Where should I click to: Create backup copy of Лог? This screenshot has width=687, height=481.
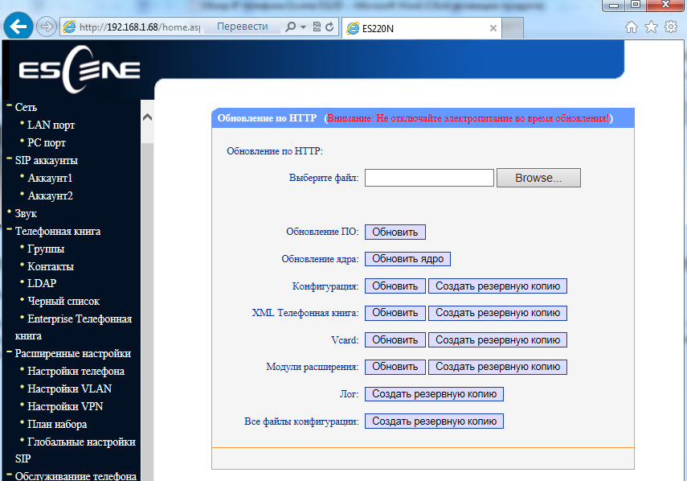[434, 394]
